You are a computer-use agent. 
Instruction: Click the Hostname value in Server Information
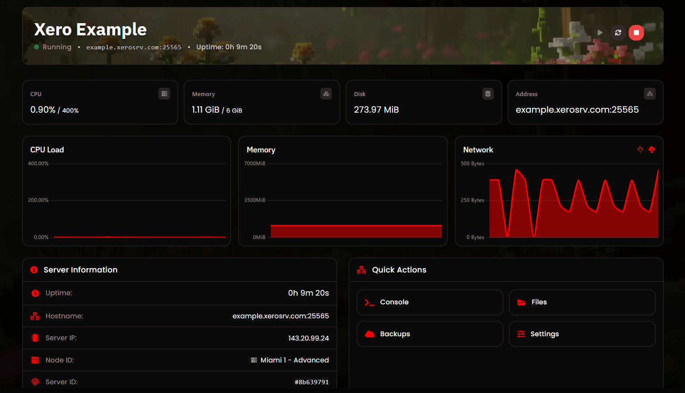[281, 316]
